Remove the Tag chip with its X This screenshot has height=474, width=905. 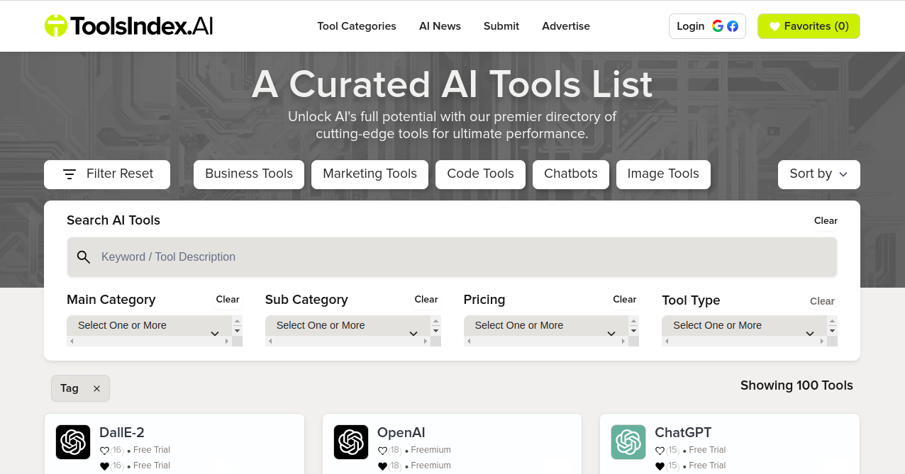coord(96,388)
